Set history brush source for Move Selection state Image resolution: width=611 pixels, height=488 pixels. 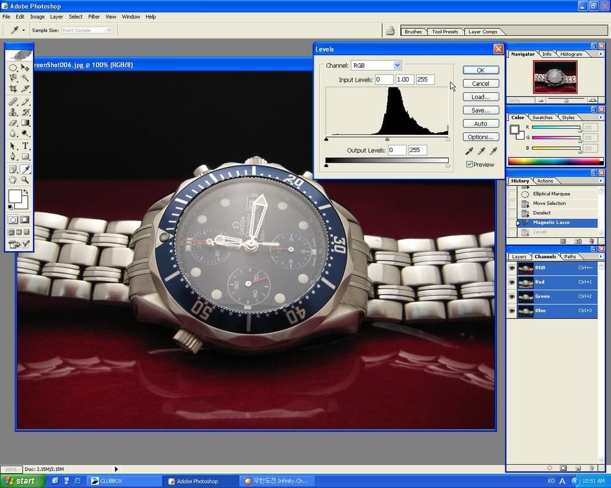pyautogui.click(x=511, y=203)
